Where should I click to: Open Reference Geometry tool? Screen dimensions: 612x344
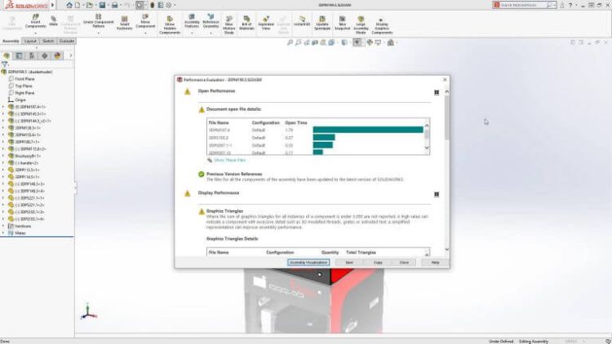pos(211,21)
